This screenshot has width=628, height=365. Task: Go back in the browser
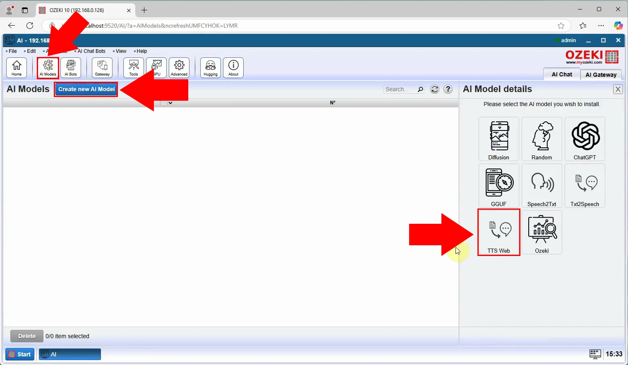12,26
